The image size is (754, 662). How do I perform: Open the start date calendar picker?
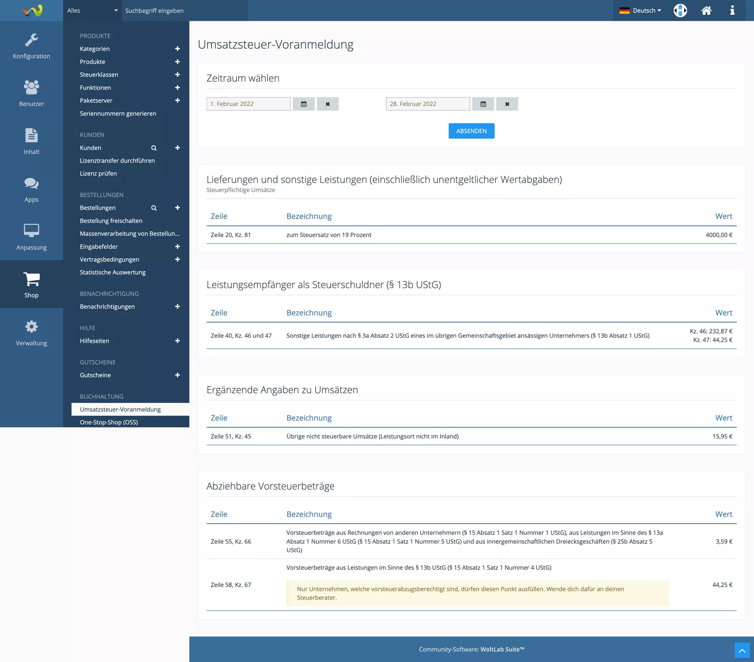pyautogui.click(x=303, y=104)
